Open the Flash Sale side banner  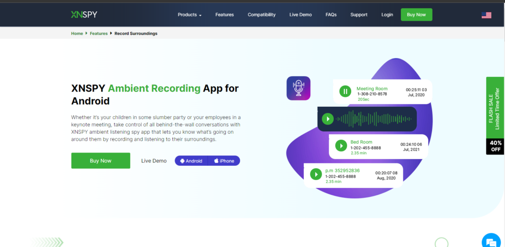coord(495,108)
